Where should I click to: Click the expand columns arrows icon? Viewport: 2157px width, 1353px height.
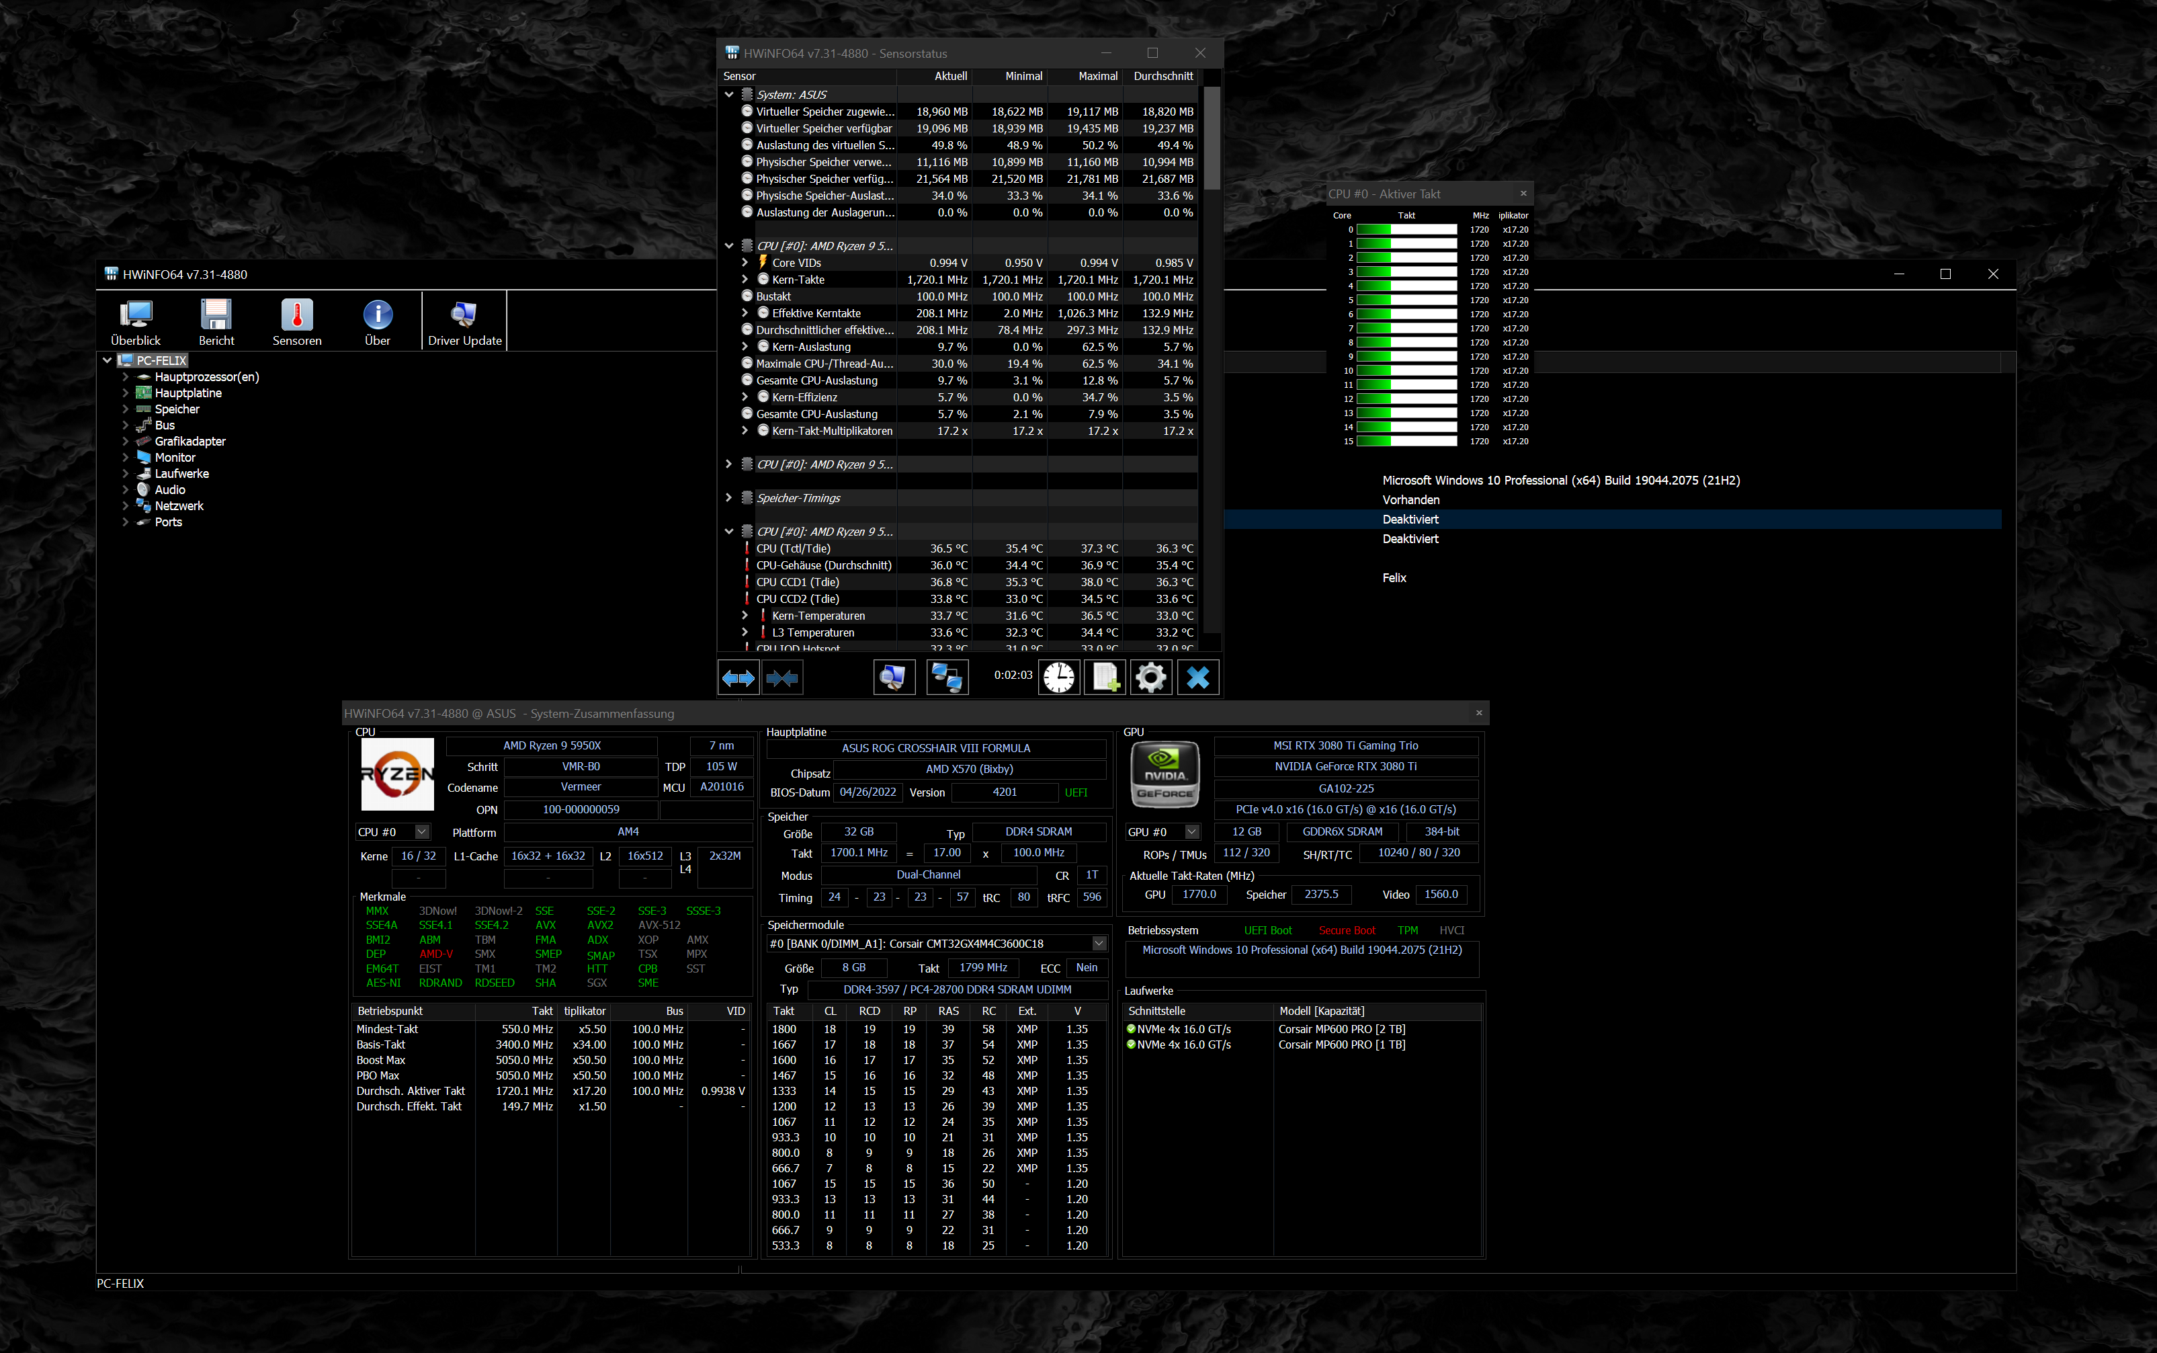click(738, 678)
